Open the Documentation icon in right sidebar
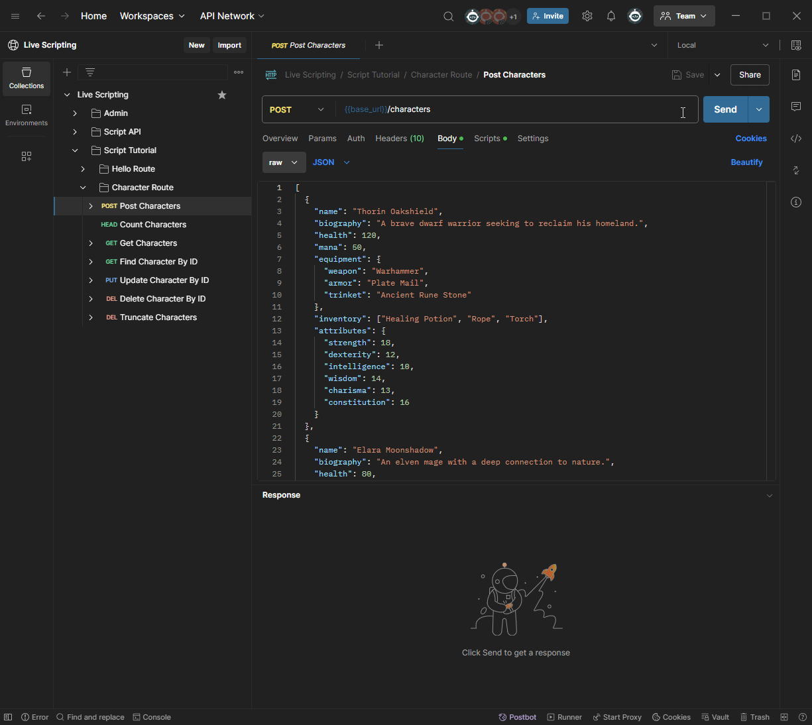Image resolution: width=812 pixels, height=725 pixels. (x=796, y=75)
